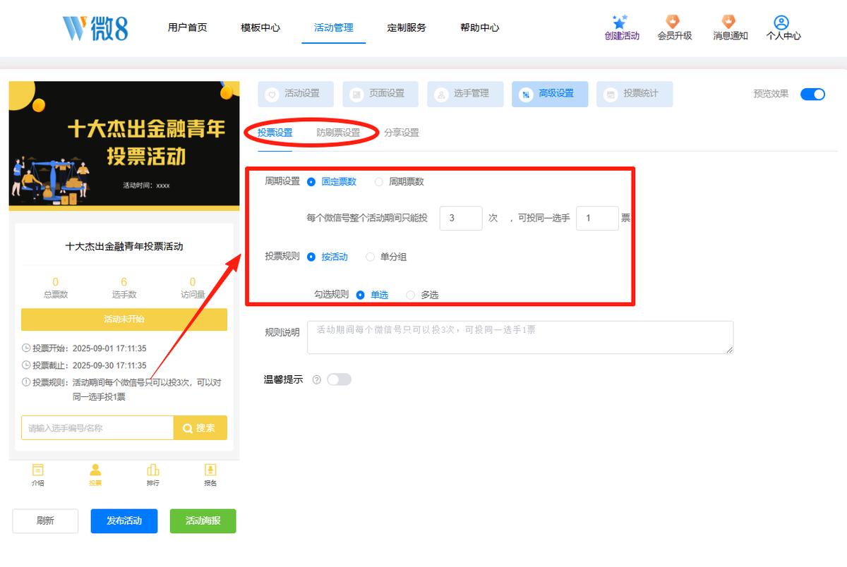847x567 pixels.
Task: Click the 刷新 button
Action: pos(45,521)
